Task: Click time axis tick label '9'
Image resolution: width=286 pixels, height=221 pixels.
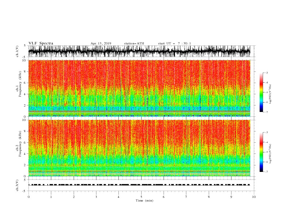Action: (231, 197)
